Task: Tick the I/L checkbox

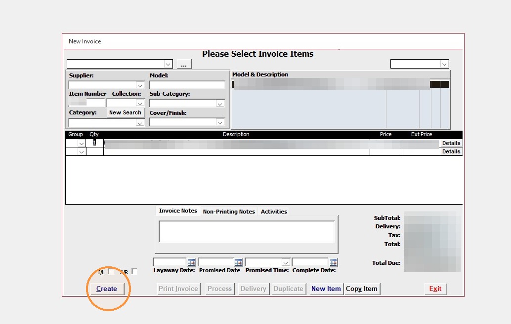Action: (x=111, y=271)
